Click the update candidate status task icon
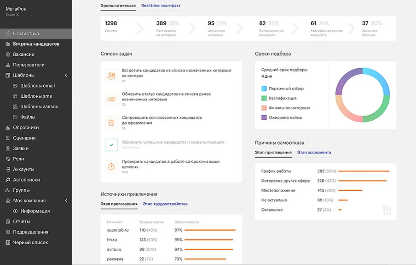The width and height of the screenshot is (416, 265). click(x=111, y=99)
